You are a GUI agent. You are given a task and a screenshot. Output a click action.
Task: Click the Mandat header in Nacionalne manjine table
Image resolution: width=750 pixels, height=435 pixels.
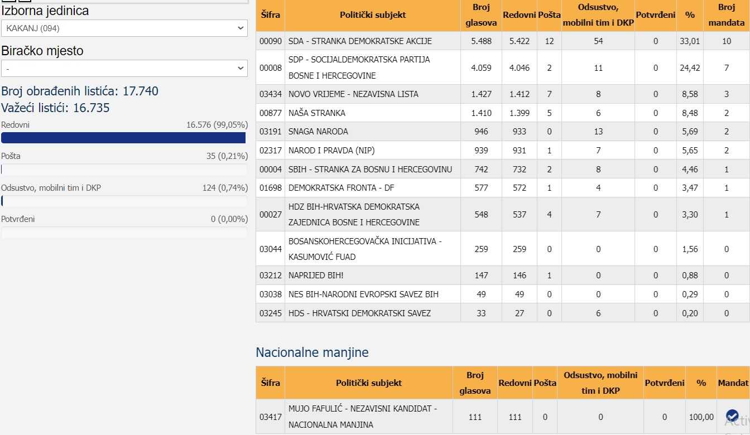[733, 383]
